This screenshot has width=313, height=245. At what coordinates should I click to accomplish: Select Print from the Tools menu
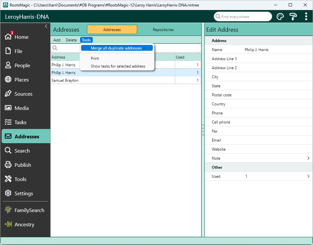click(117, 59)
